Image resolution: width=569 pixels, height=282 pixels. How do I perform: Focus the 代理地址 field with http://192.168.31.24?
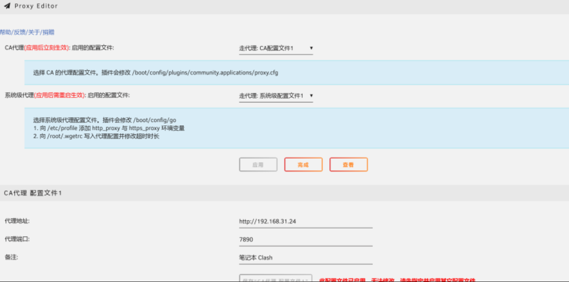click(305, 221)
